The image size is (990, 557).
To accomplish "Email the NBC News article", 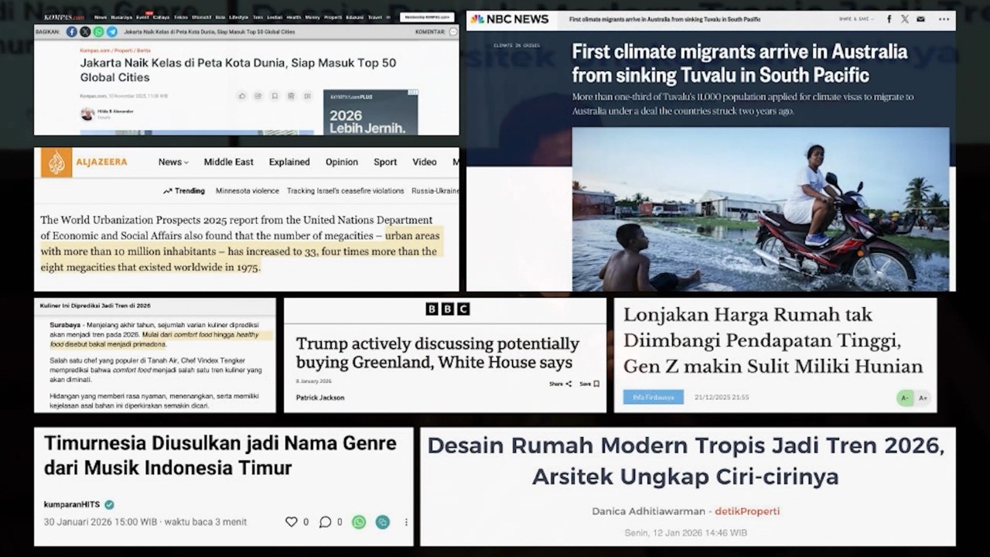I will click(x=920, y=19).
